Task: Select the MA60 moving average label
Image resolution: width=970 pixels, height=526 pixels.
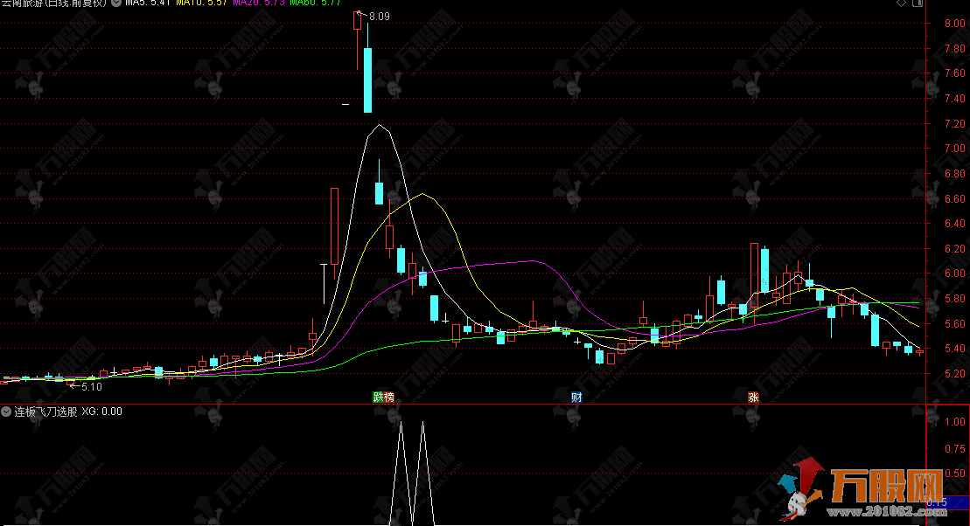Action: click(316, 3)
